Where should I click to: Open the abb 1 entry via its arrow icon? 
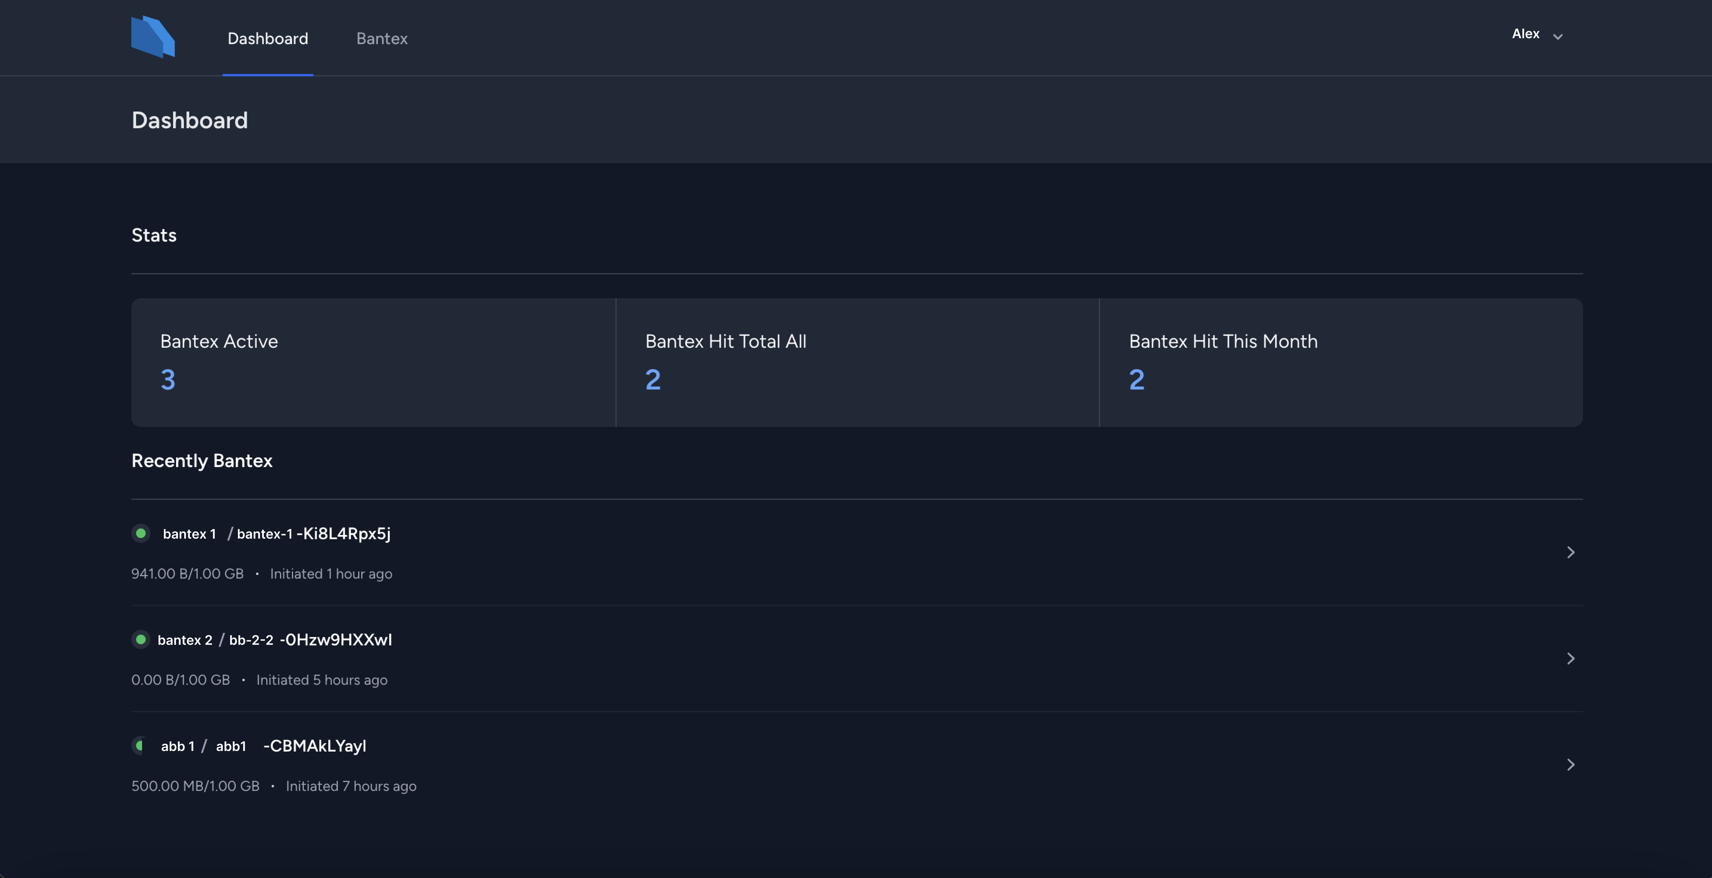[1571, 764]
